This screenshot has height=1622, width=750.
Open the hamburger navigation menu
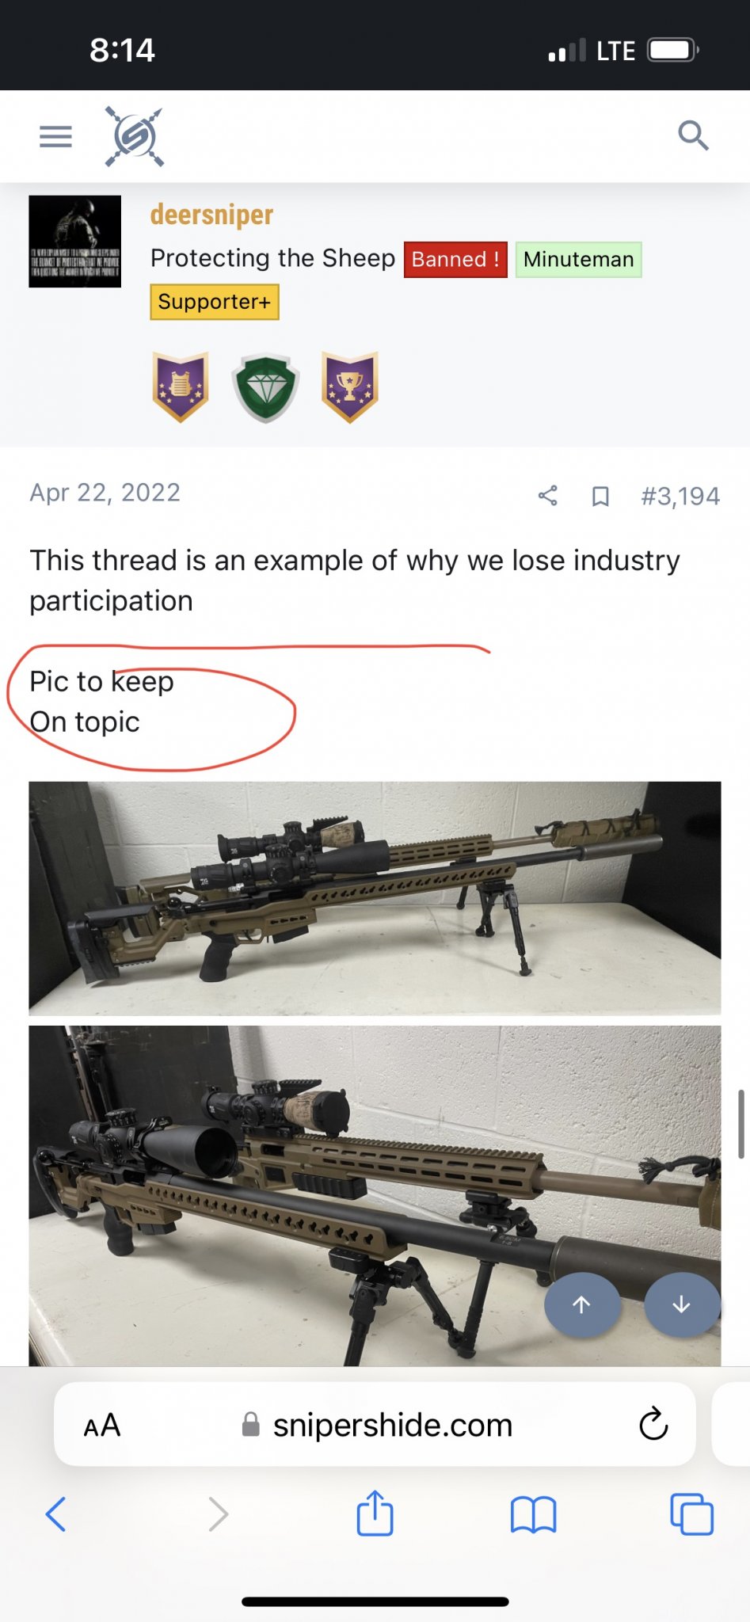pos(55,136)
